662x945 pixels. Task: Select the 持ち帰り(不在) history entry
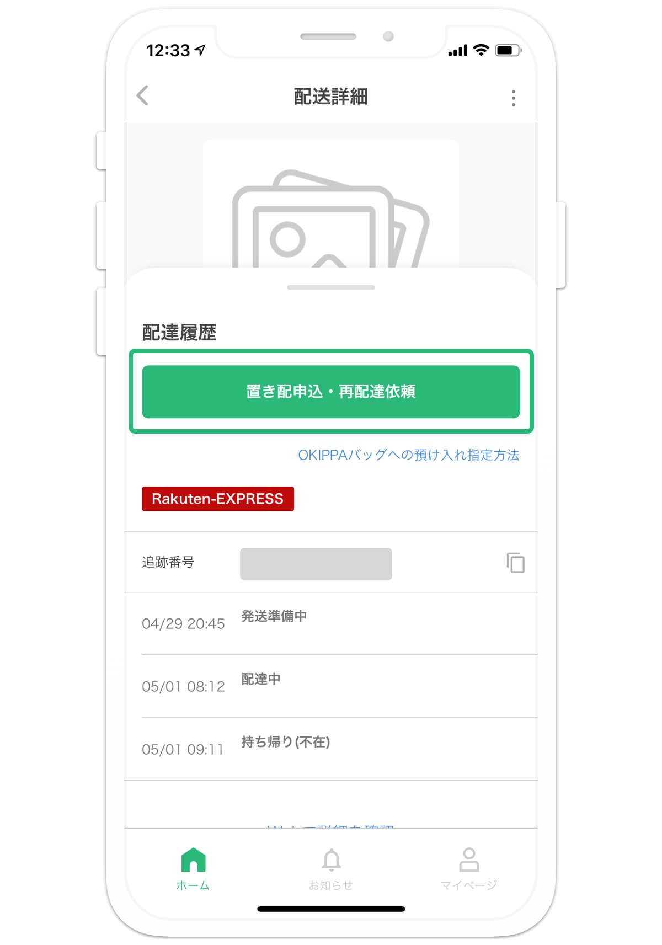point(331,750)
